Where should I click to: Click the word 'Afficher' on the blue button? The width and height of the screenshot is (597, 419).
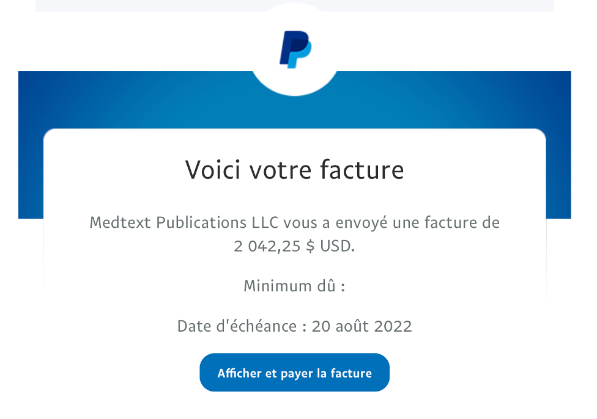point(240,373)
